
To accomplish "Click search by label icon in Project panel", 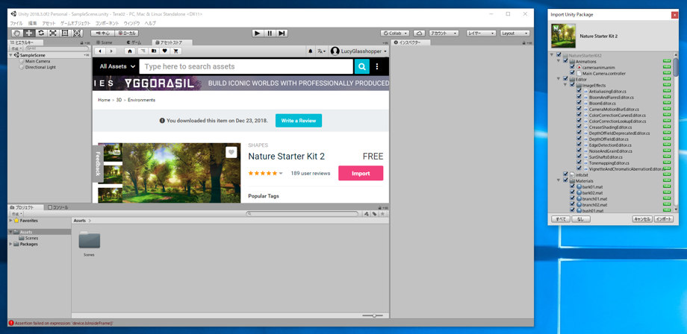I will pyautogui.click(x=374, y=214).
